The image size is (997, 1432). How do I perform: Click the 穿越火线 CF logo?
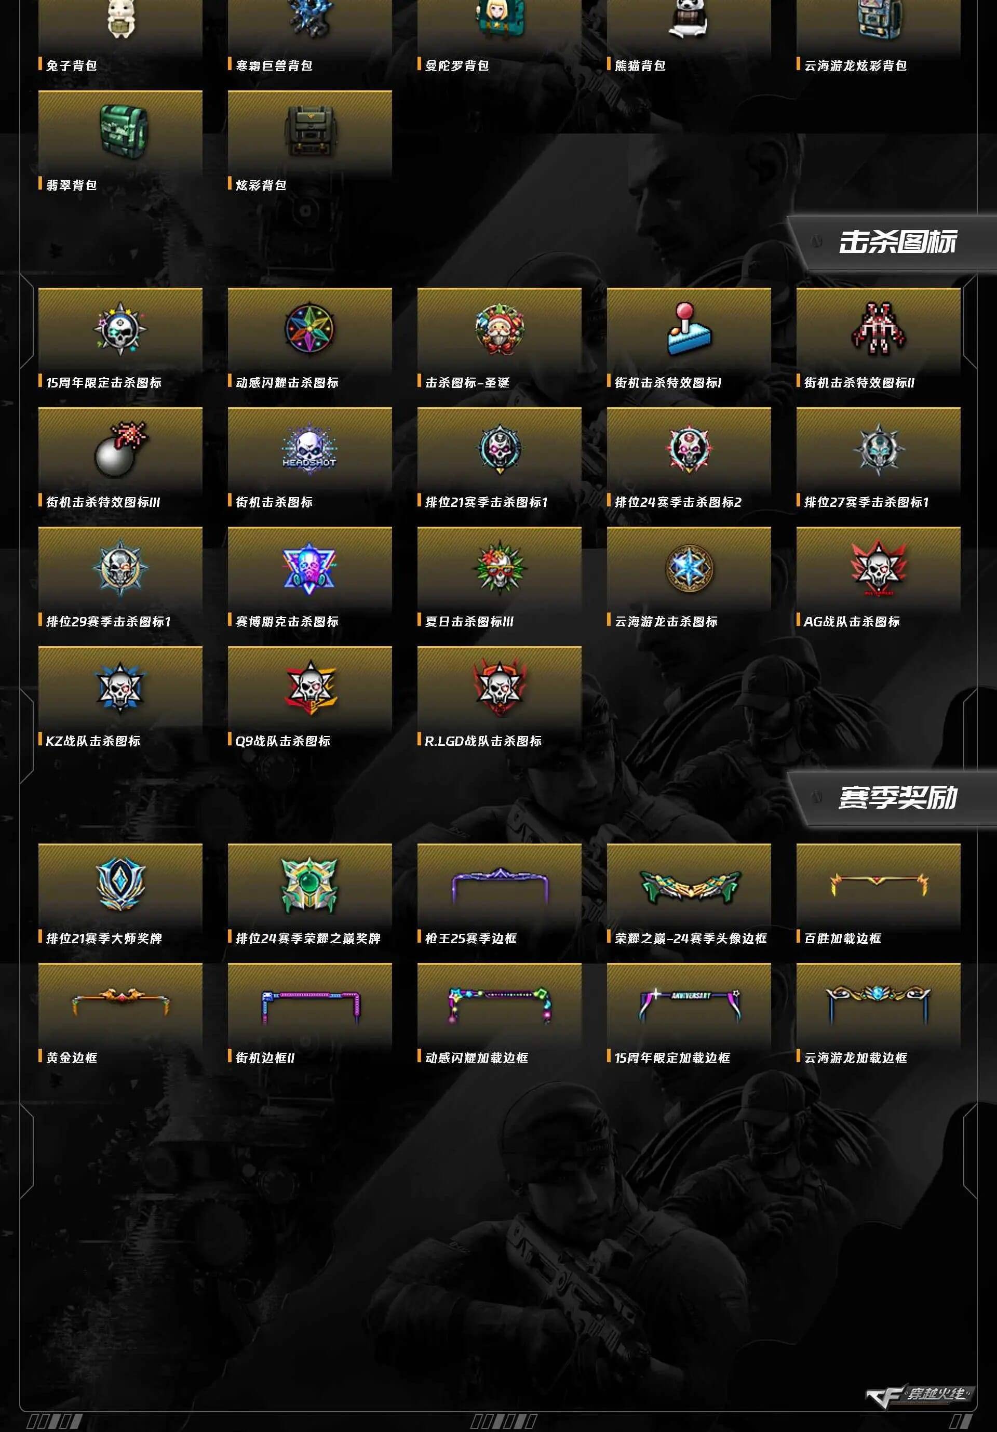tap(920, 1395)
